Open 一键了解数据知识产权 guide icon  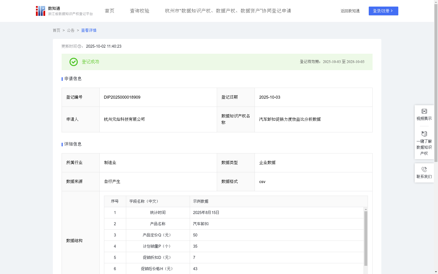(424, 134)
